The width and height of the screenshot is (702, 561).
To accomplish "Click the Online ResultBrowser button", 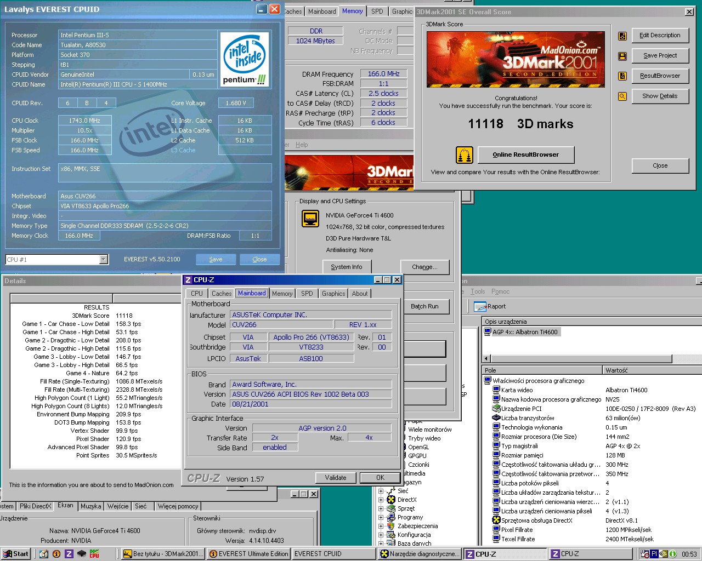I will pyautogui.click(x=525, y=155).
